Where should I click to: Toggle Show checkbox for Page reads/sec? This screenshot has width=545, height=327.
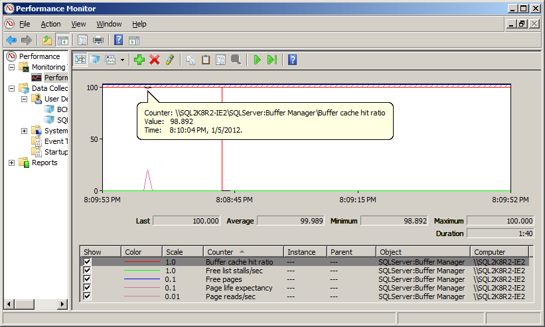pos(88,296)
